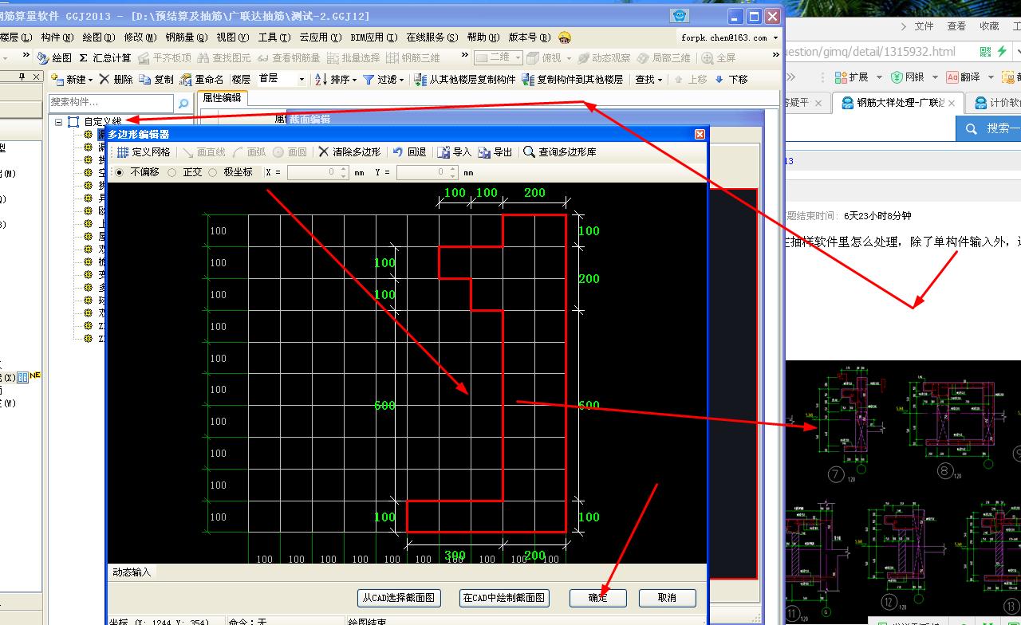Click the 搜索构件 search box
The height and width of the screenshot is (625, 1021).
[x=111, y=103]
